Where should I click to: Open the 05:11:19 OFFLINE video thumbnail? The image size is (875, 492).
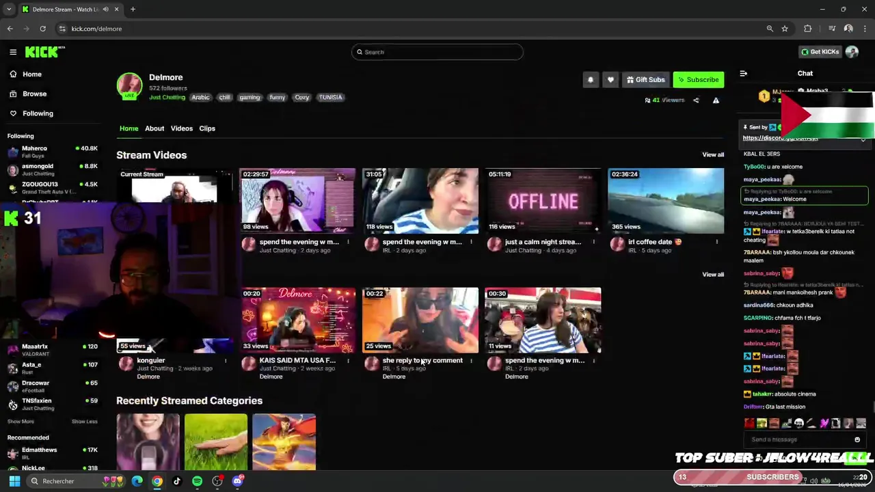point(543,200)
